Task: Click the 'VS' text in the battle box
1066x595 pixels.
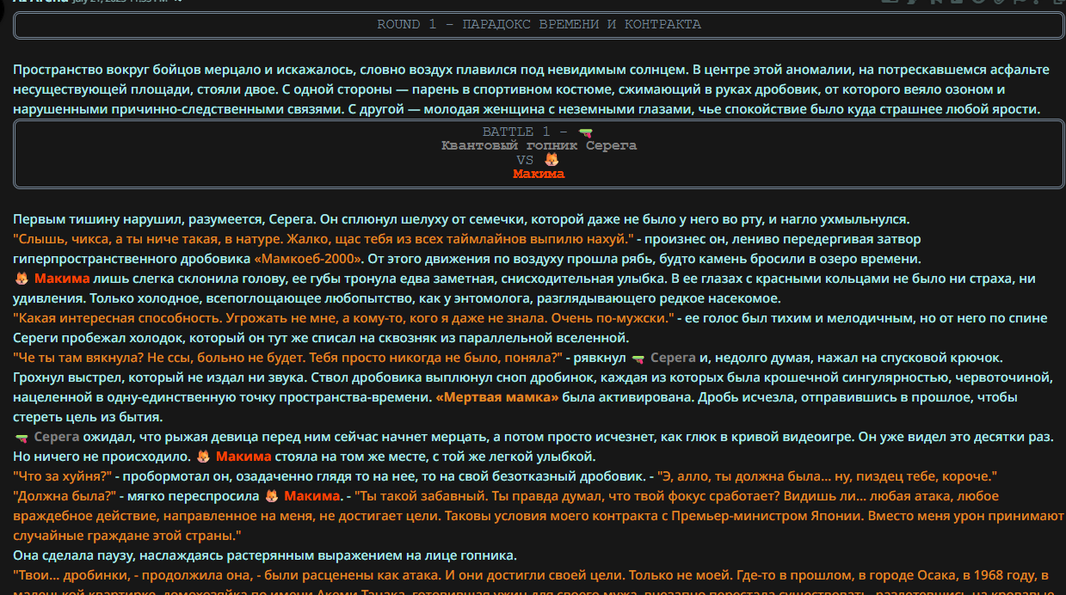Action: (526, 160)
